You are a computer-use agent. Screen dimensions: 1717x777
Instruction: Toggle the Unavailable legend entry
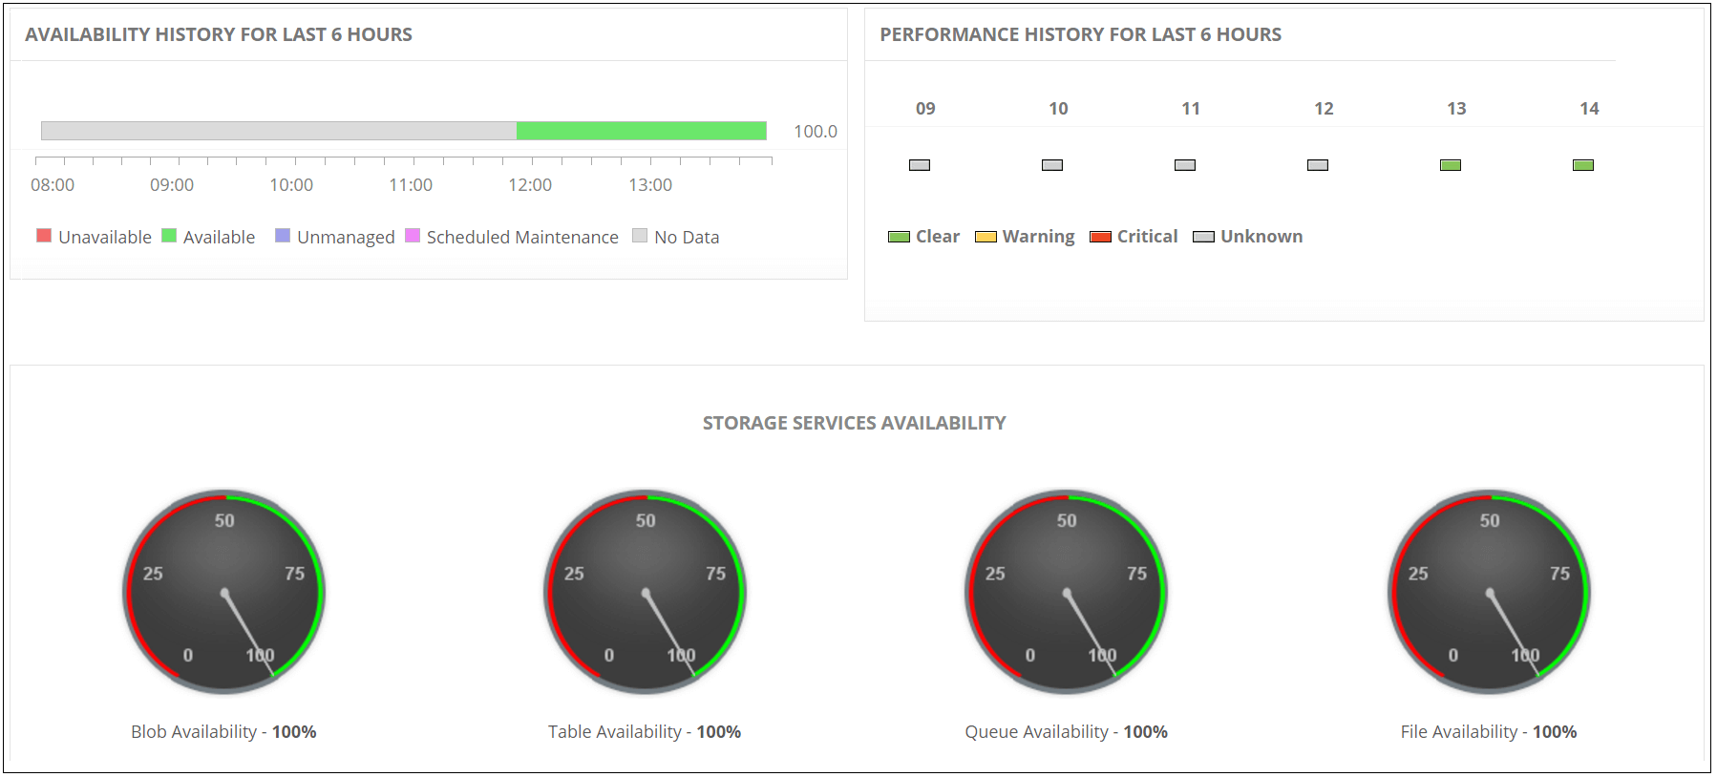[x=94, y=237]
